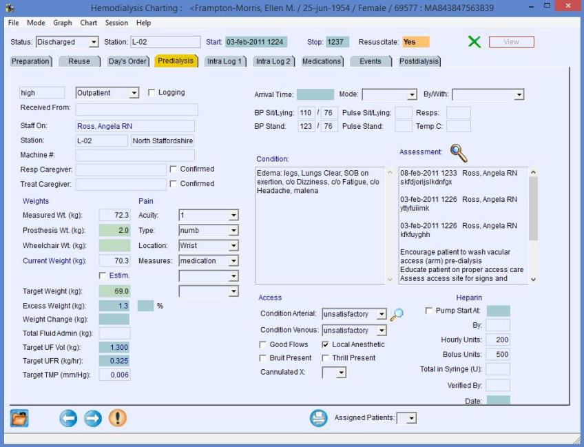Open the Help menu

[143, 23]
